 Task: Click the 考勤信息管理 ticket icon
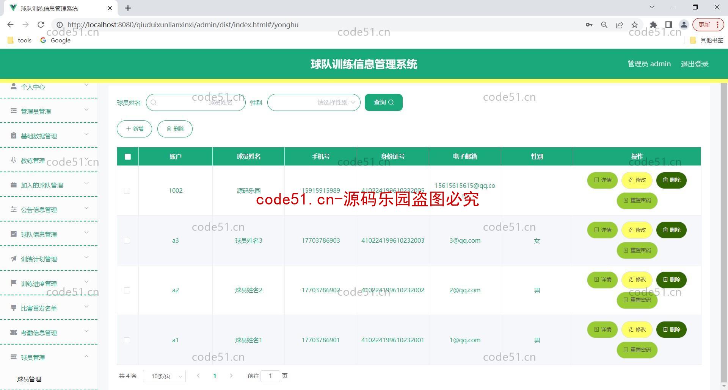click(14, 332)
